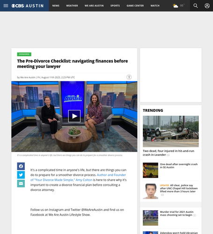The height and width of the screenshot is (234, 213).
Task: Click the article headline about Pre-Divorce Checklist
Action: pos(73,64)
